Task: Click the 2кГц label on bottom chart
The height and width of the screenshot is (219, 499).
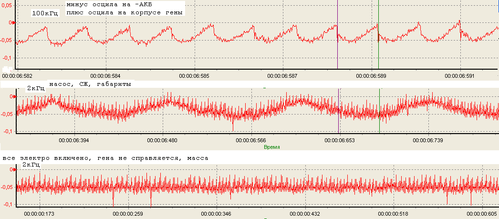Action: click(31, 165)
